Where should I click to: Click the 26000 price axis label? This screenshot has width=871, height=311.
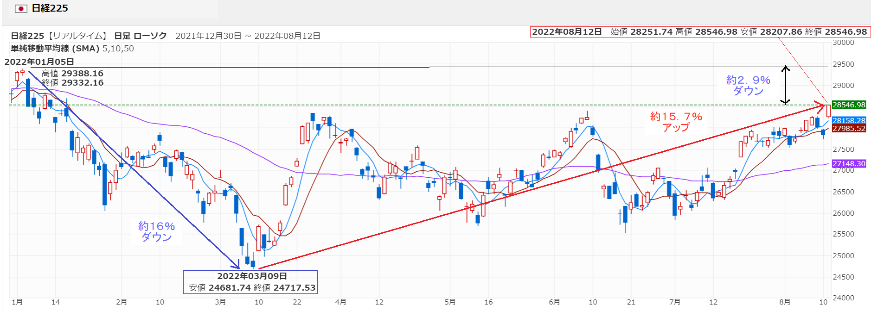843,213
